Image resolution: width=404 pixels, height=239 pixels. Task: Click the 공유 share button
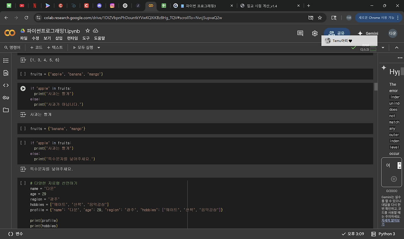[x=337, y=33]
